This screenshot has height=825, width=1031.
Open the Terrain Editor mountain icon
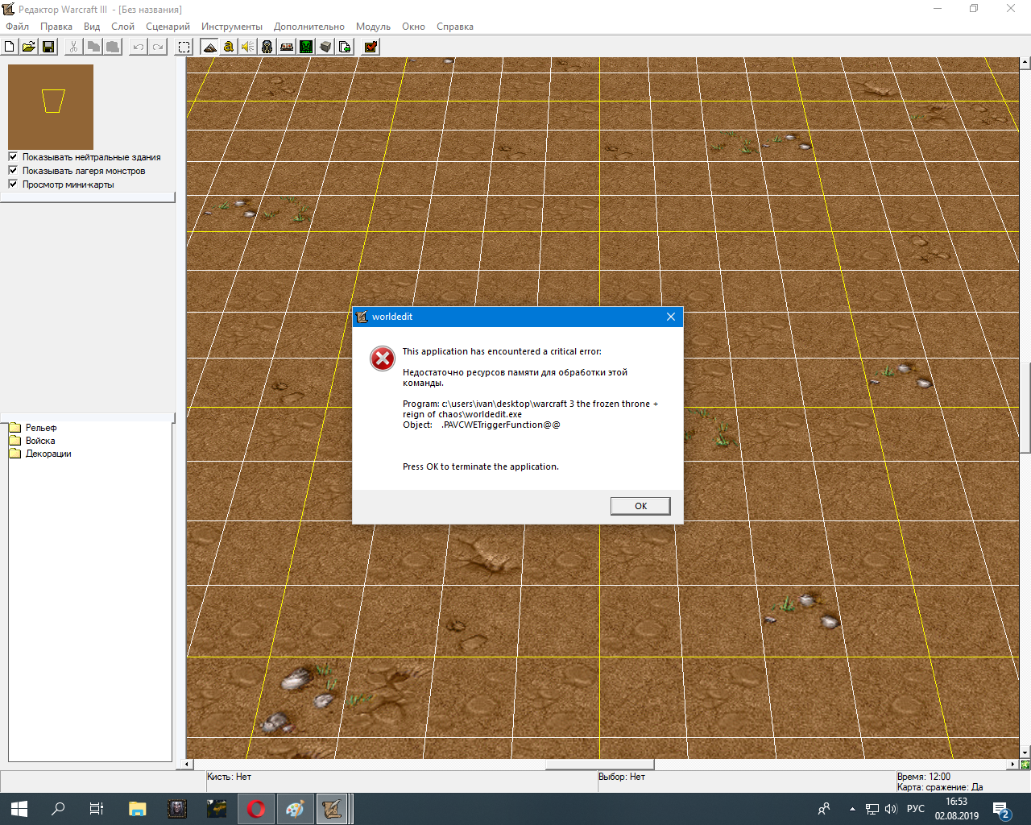209,47
